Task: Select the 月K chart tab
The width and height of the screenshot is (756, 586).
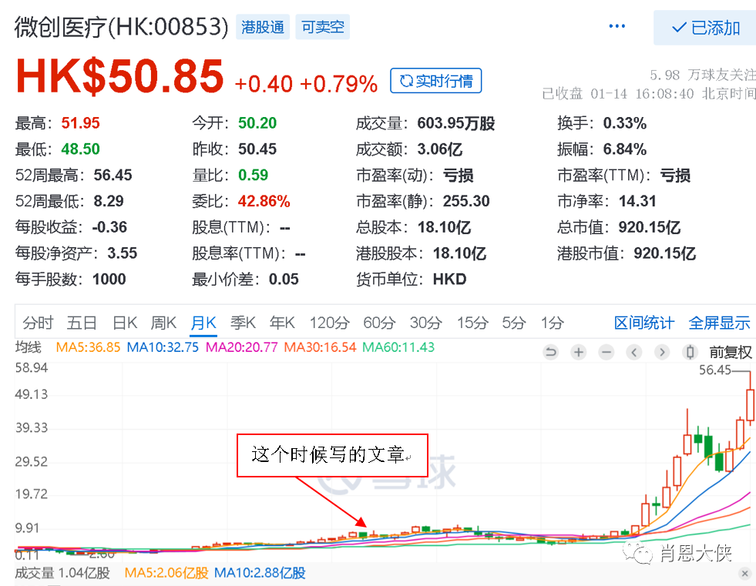Action: pos(203,323)
